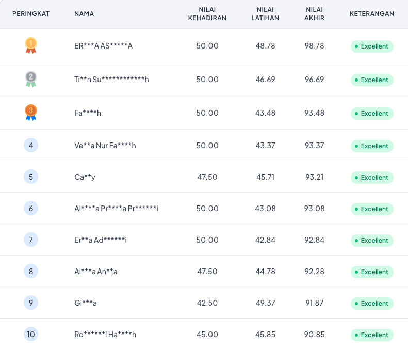Select the name Ca**y
Viewport: 408px width, 349px height.
pos(85,177)
